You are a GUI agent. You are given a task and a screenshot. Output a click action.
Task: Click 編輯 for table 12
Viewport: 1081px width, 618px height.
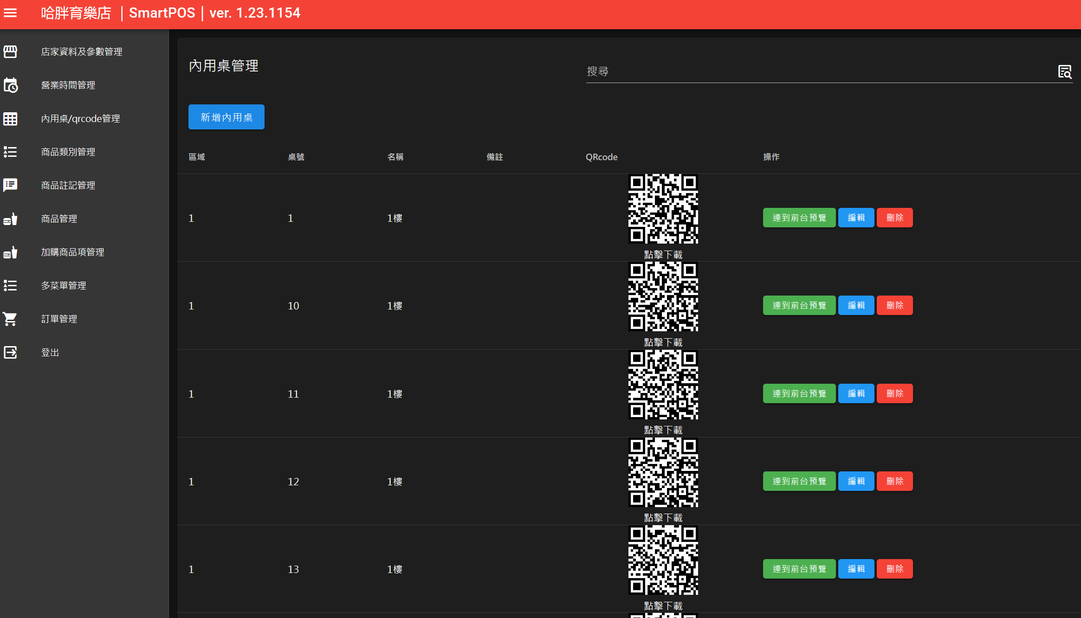pos(856,481)
